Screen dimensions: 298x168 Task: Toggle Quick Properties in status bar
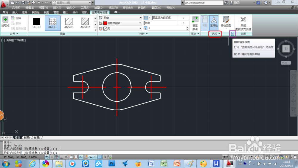point(105,157)
